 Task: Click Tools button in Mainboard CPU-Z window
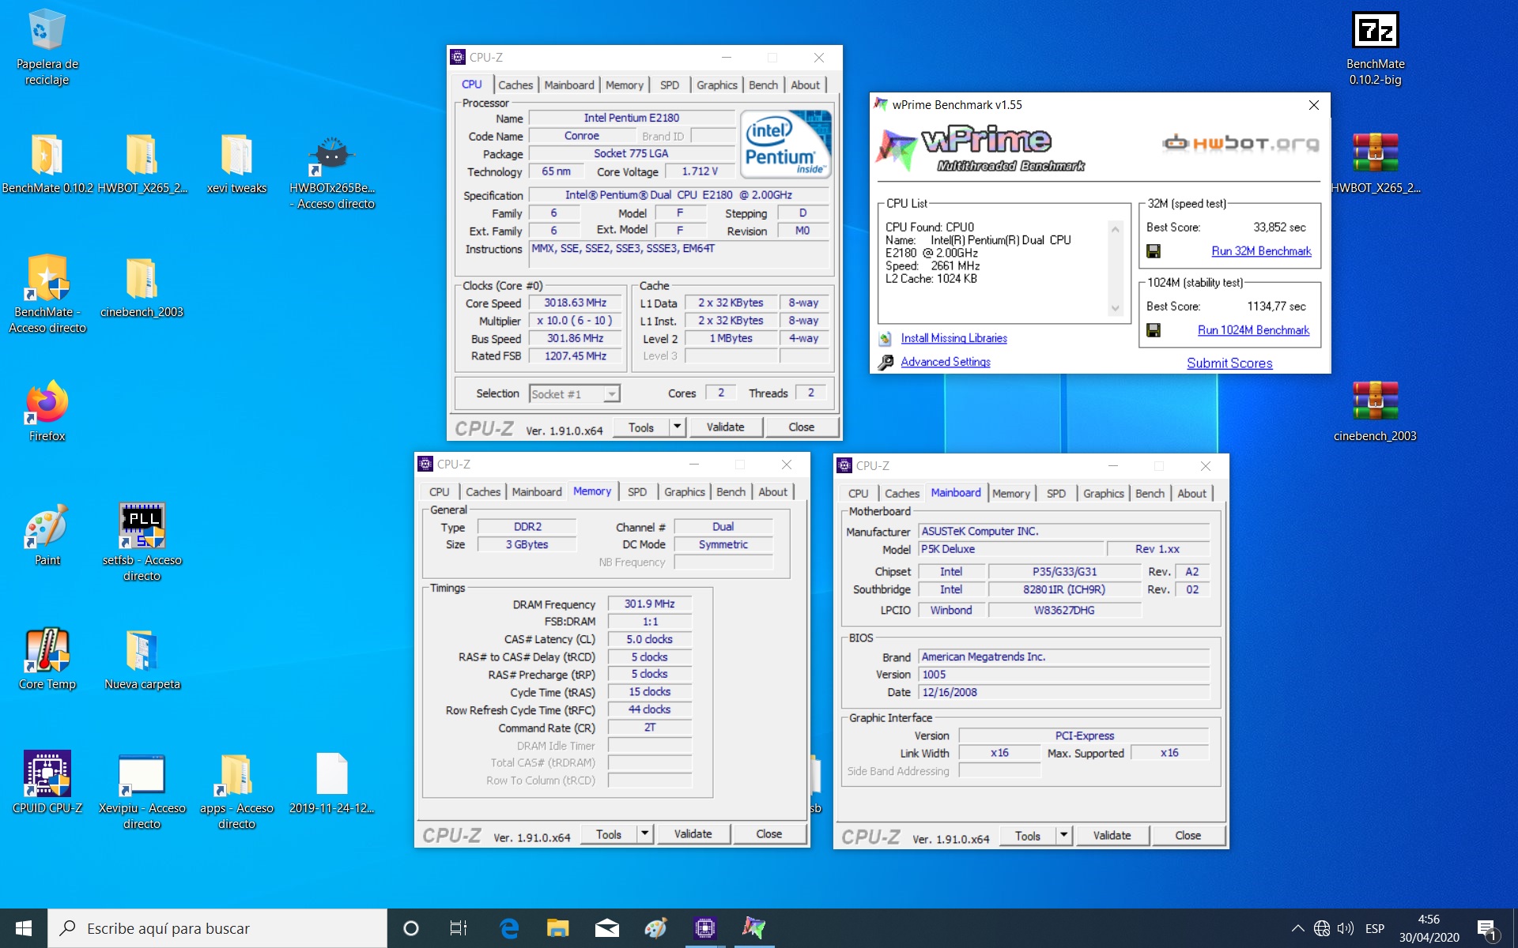[x=1027, y=836]
